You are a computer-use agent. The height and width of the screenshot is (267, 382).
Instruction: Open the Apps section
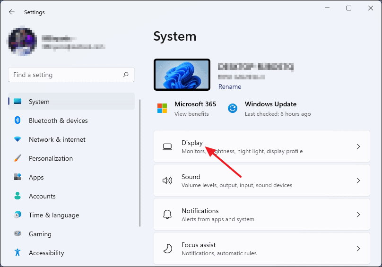(x=71, y=177)
